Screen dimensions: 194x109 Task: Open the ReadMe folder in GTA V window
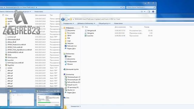[x=10, y=19]
